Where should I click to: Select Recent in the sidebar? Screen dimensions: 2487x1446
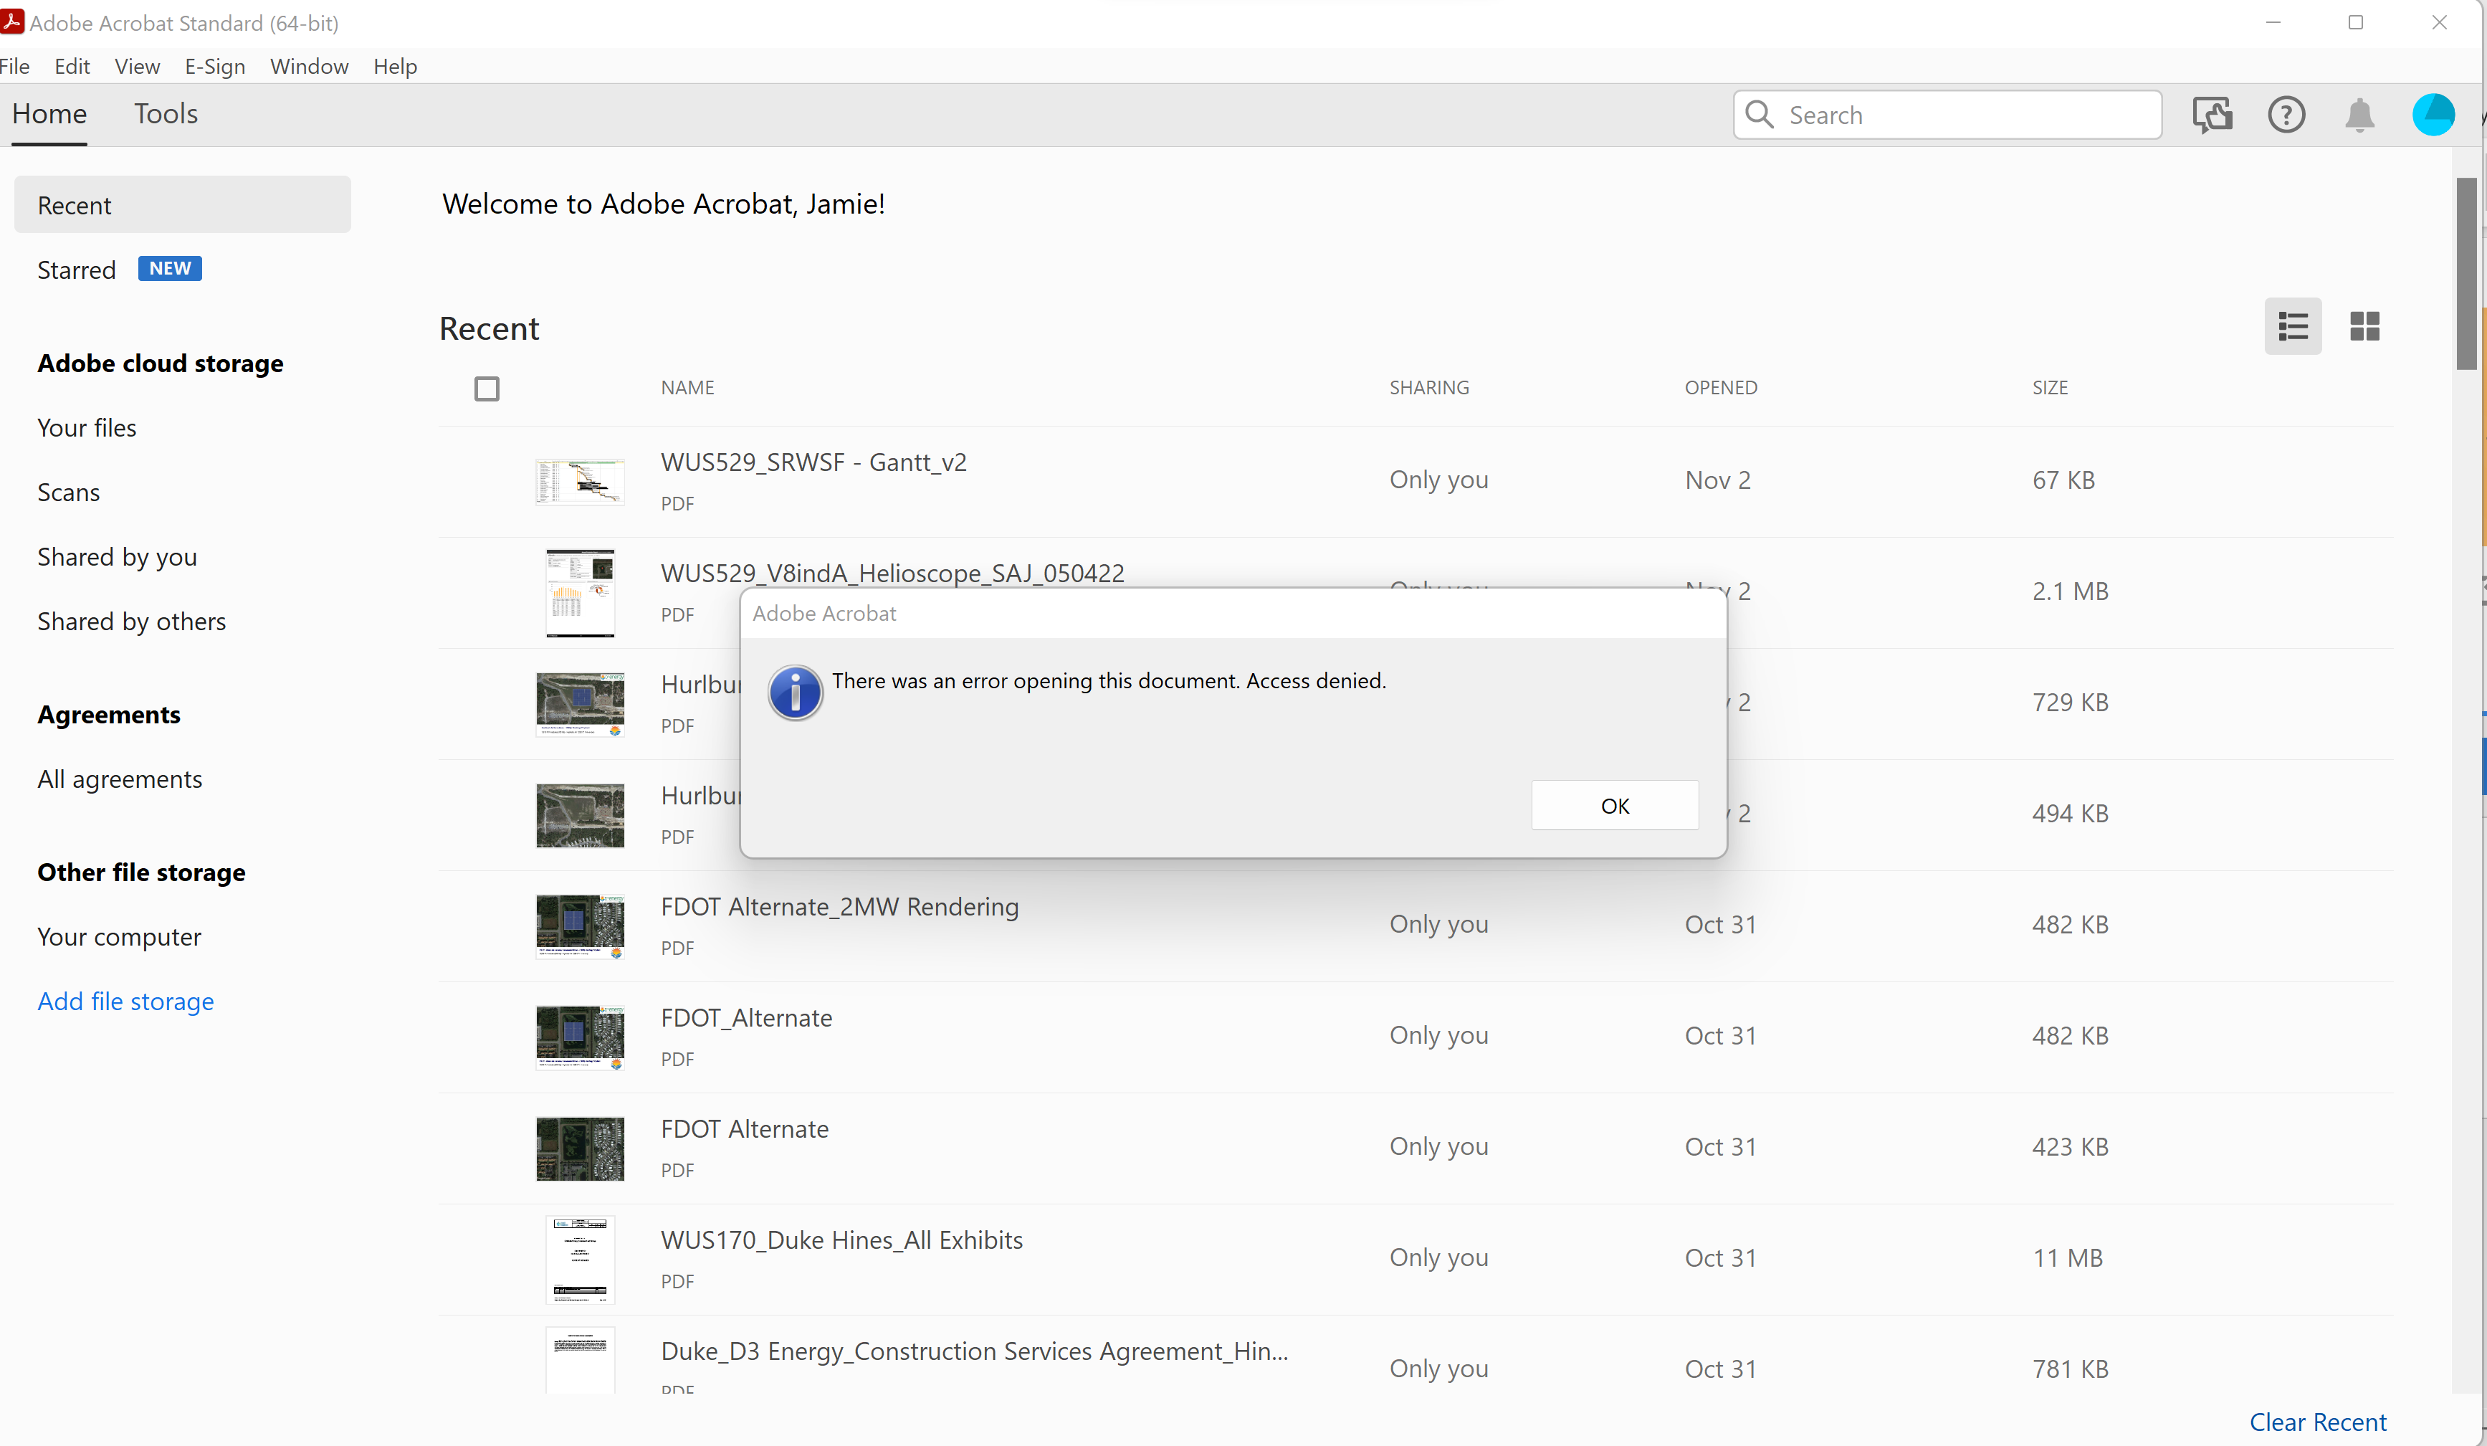pyautogui.click(x=183, y=204)
